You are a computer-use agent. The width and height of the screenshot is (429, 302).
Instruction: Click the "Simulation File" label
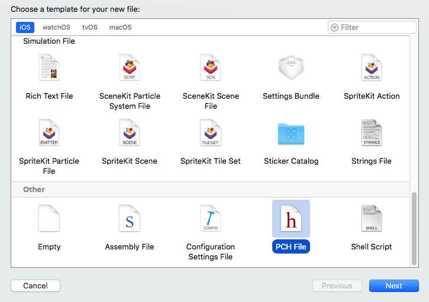49,41
